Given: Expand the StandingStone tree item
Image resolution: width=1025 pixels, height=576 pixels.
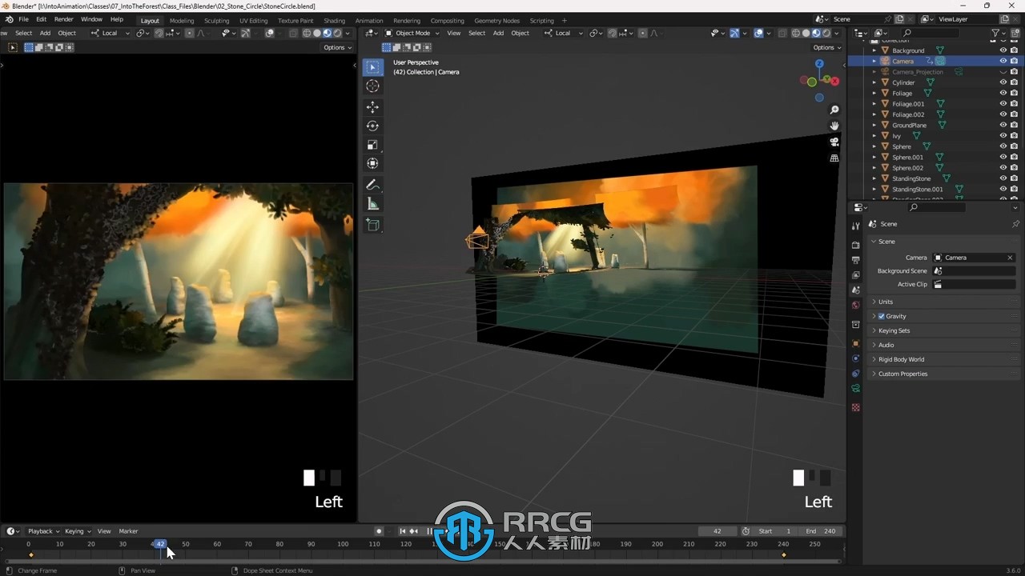Looking at the screenshot, I should click(x=874, y=178).
